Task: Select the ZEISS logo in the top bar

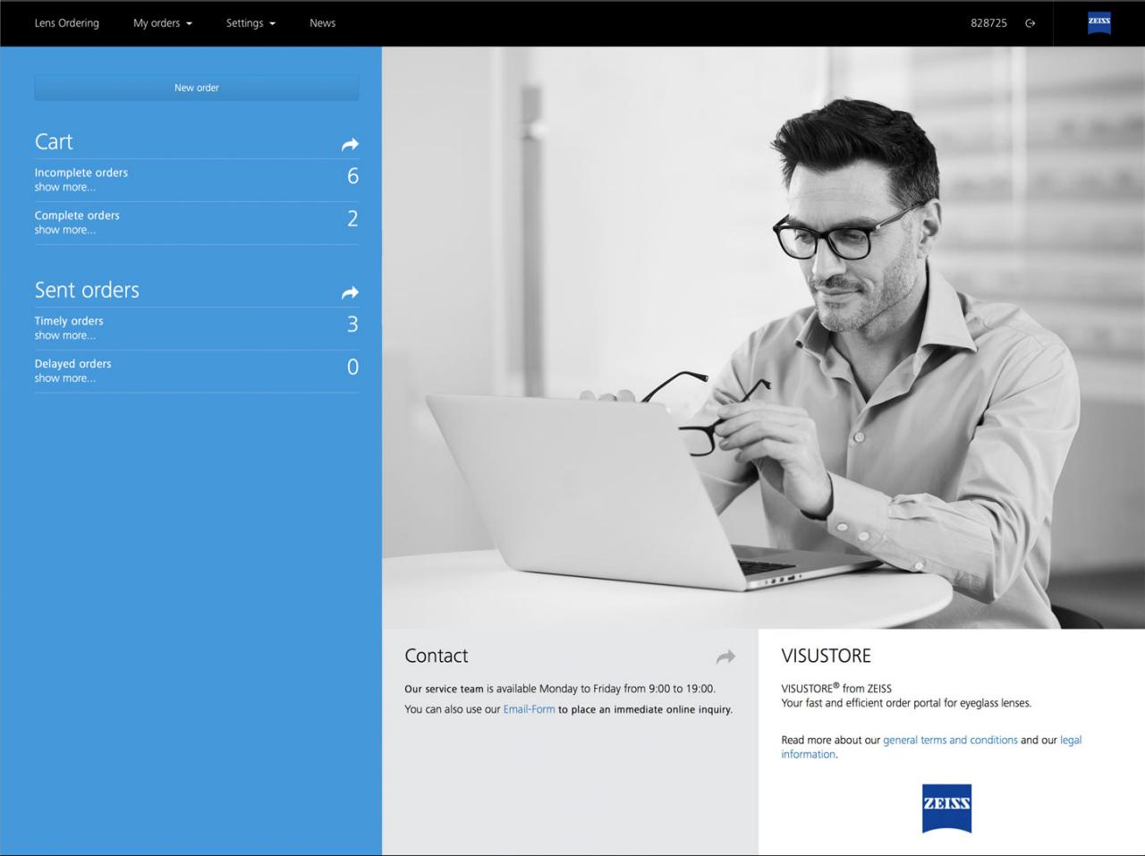Action: tap(1098, 23)
